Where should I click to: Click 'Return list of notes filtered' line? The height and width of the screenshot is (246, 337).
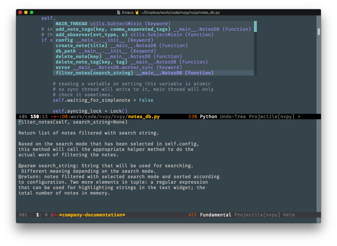(88, 133)
